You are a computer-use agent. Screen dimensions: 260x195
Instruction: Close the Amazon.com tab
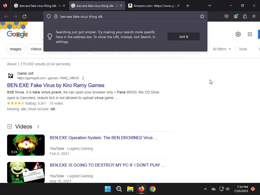(x=178, y=6)
